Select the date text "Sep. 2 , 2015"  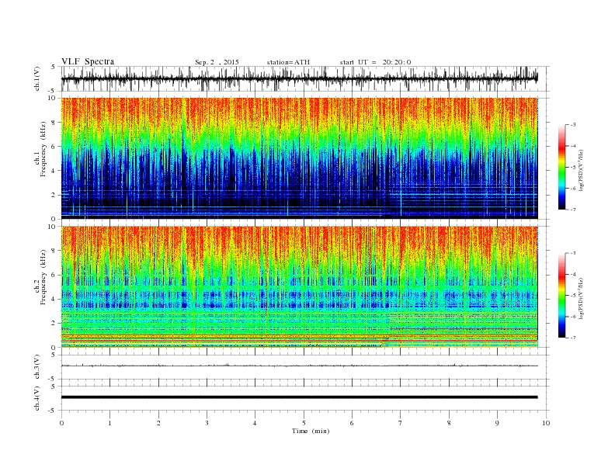pyautogui.click(x=217, y=62)
